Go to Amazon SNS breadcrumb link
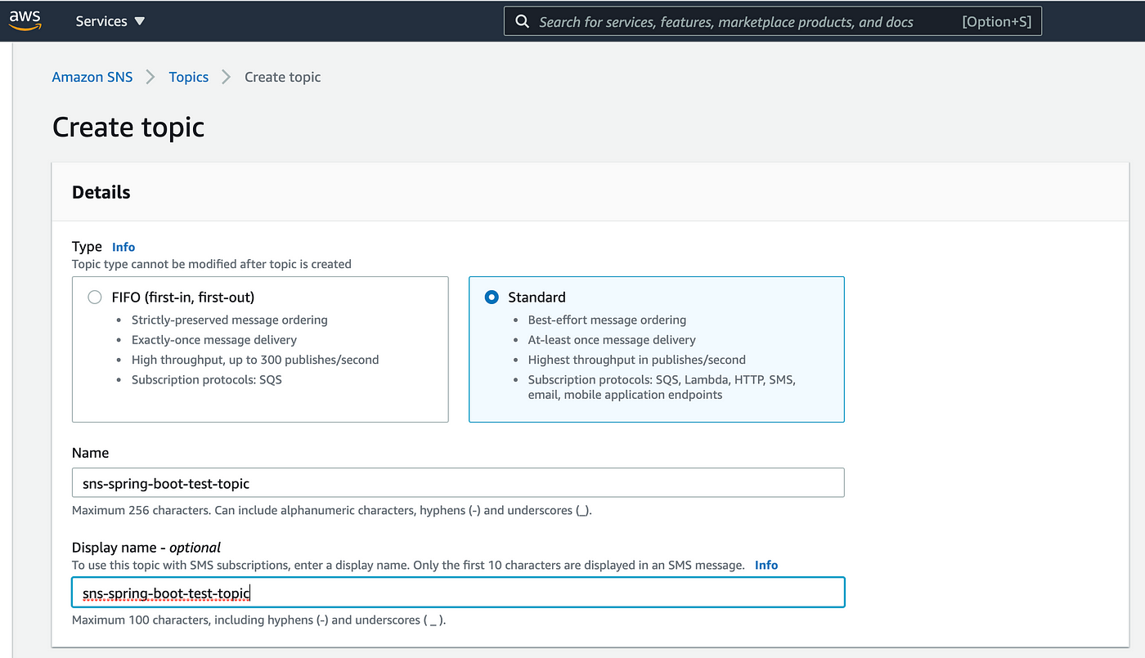 [x=92, y=77]
